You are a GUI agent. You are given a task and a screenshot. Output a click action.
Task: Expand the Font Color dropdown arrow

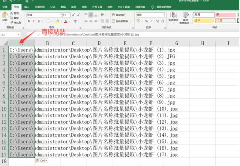69,21
